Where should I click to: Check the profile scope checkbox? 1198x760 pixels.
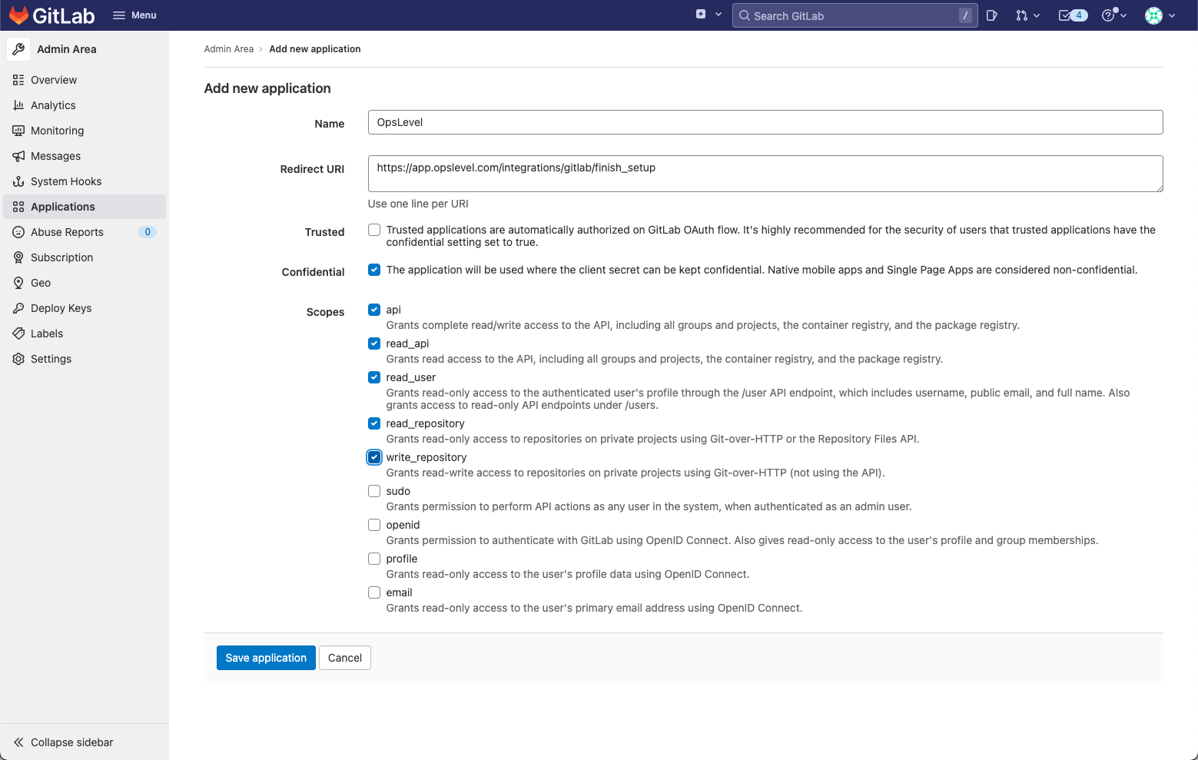tap(374, 559)
